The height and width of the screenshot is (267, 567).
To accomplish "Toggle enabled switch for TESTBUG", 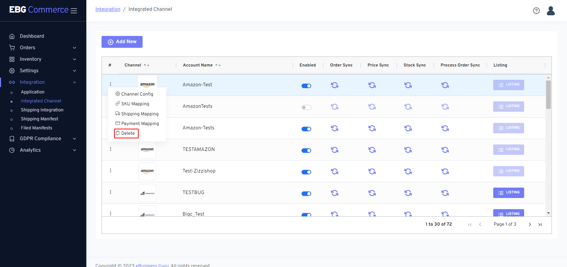I will pyautogui.click(x=306, y=194).
